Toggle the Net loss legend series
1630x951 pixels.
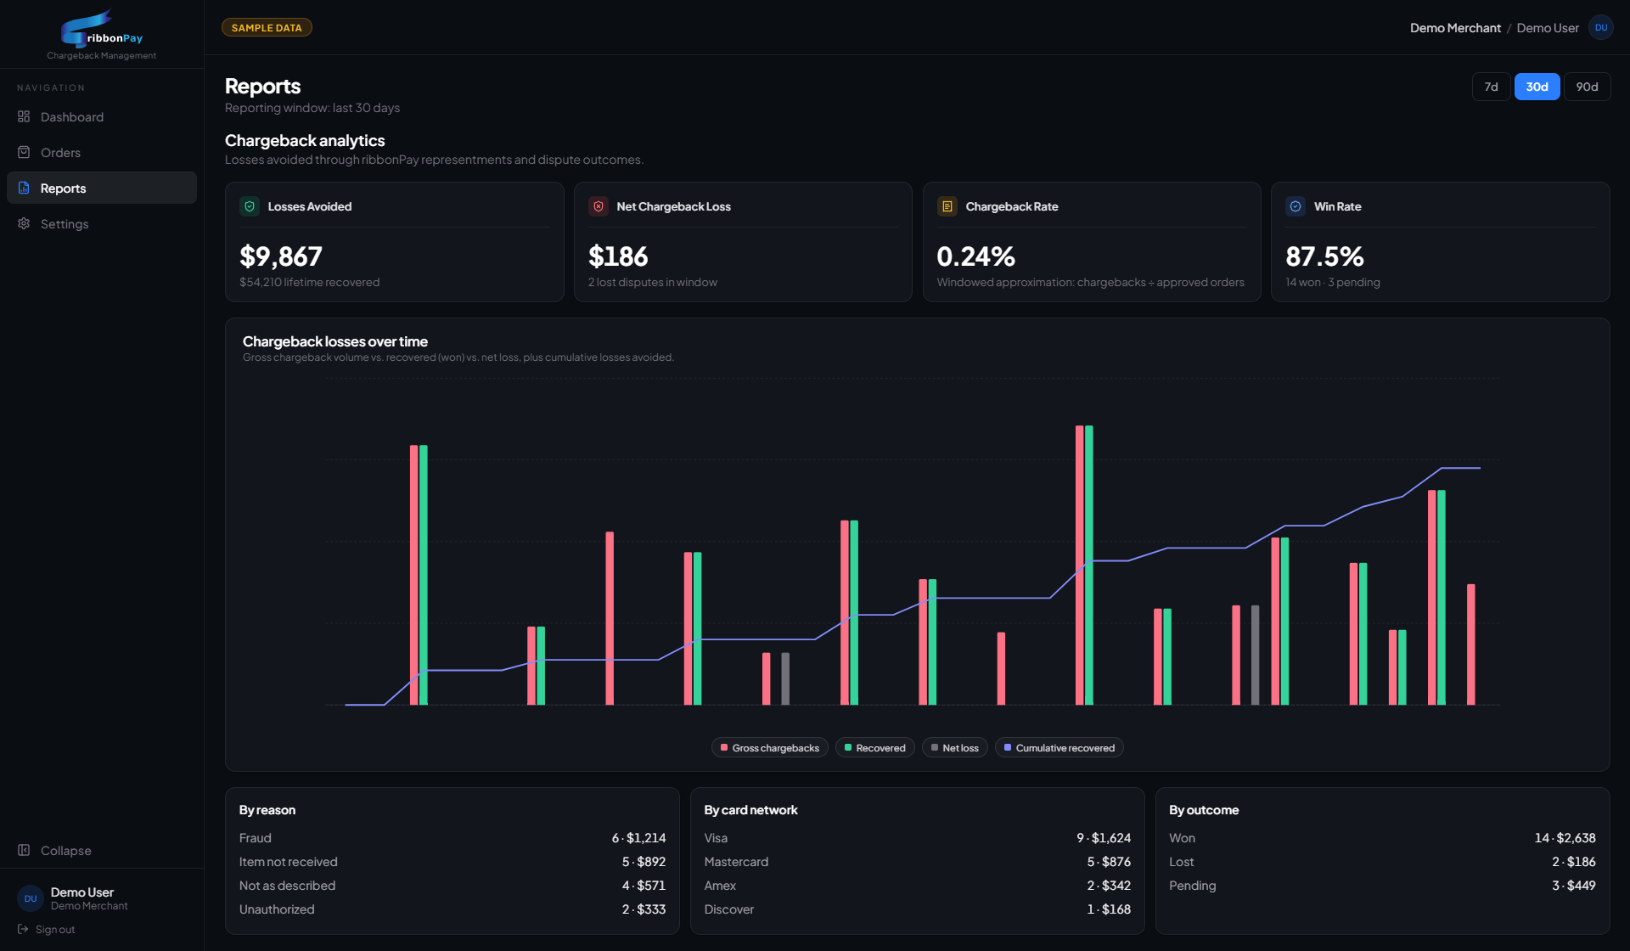point(955,747)
